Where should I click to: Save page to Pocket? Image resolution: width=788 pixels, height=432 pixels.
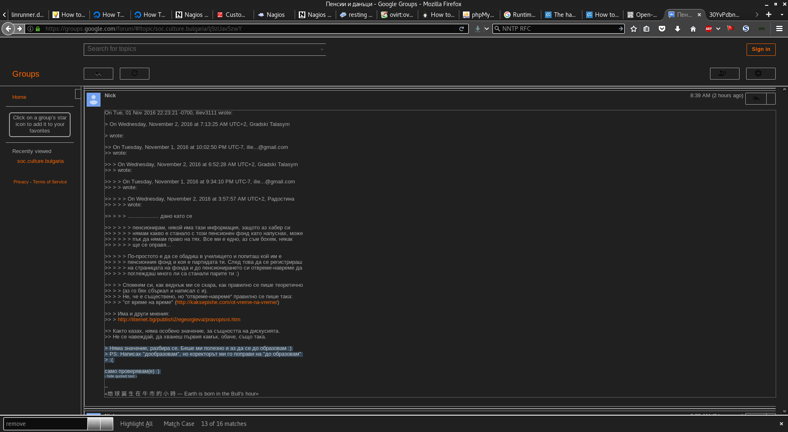point(662,29)
